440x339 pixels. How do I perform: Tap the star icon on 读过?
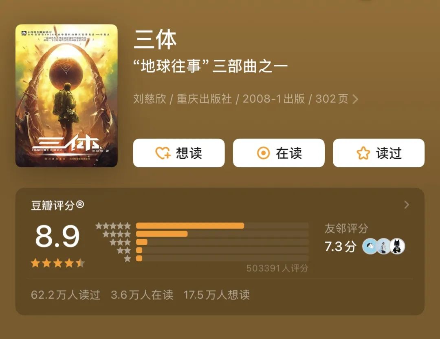[x=363, y=153]
